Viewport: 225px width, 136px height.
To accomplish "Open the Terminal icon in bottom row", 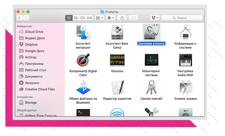I will 83,113.
